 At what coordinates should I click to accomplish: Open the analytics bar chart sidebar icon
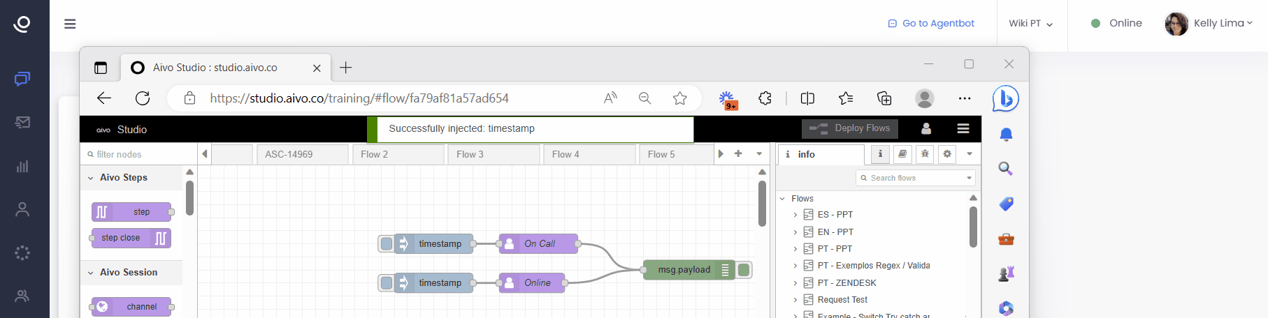pos(22,166)
